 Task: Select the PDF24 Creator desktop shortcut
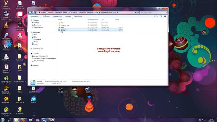[x=6, y=57]
